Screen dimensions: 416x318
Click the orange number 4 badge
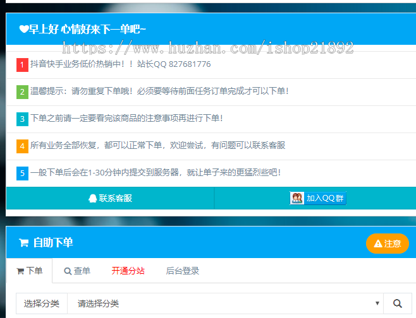click(x=22, y=146)
